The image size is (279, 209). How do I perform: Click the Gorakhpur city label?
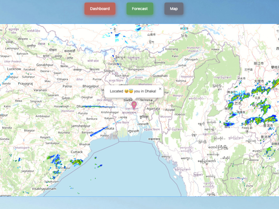point(45,65)
